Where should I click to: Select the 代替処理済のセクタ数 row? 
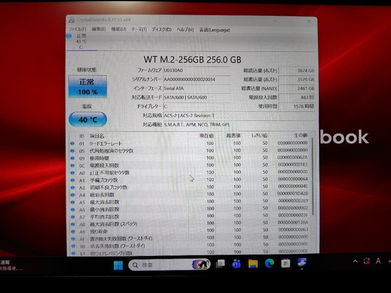click(190, 151)
